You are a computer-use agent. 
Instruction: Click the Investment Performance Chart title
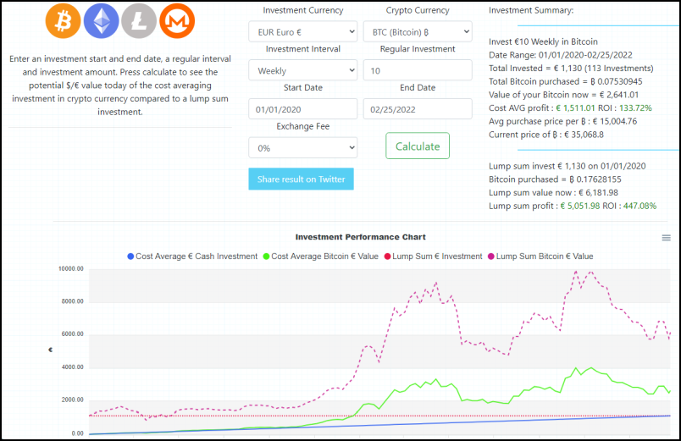[361, 237]
